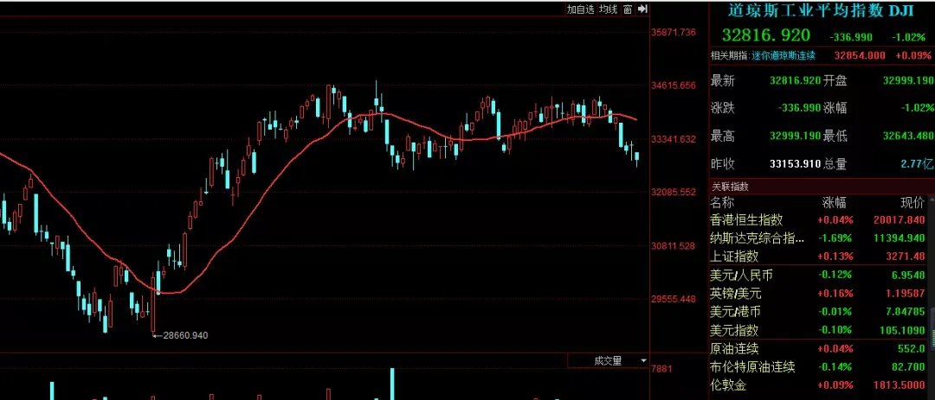
Task: Click the 昨收 value 33153.910
Action: (x=796, y=163)
